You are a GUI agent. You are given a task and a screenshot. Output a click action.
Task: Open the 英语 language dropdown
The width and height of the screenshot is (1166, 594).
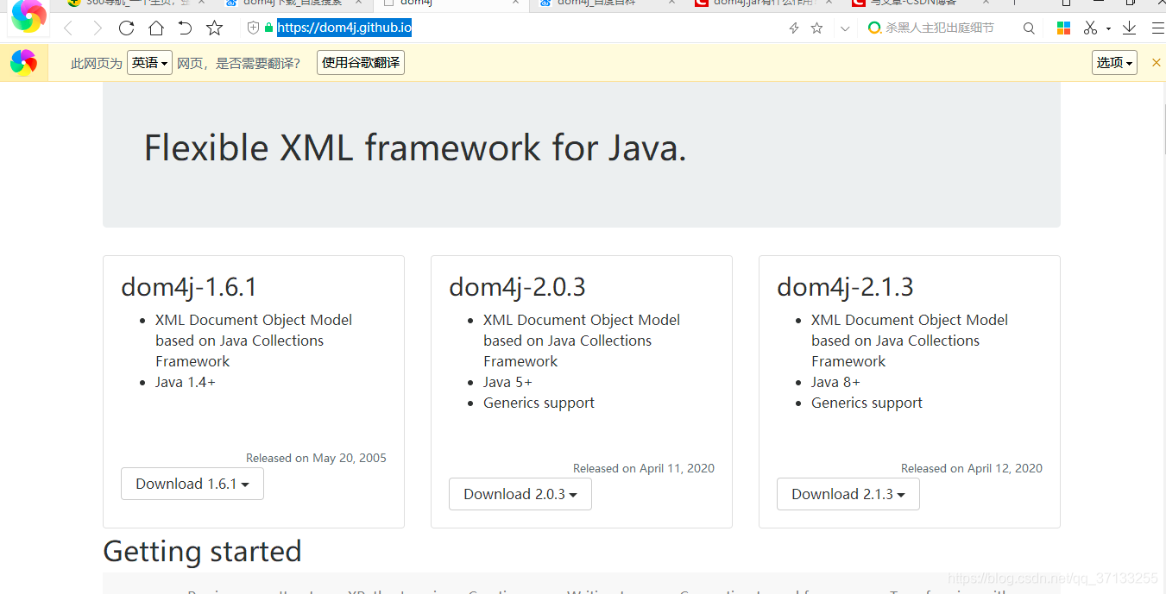(x=149, y=63)
